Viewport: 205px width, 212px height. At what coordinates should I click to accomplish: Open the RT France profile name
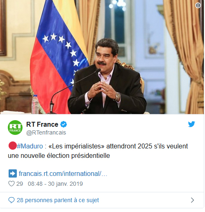42,124
